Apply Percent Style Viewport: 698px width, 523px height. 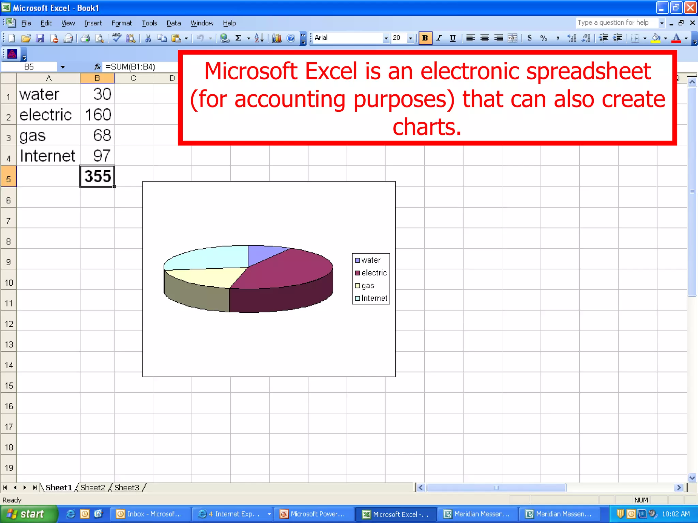point(544,38)
